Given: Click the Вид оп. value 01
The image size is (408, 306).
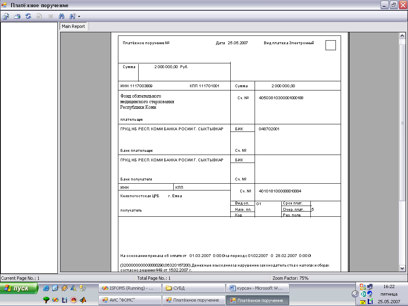Looking at the screenshot, I should click(259, 204).
